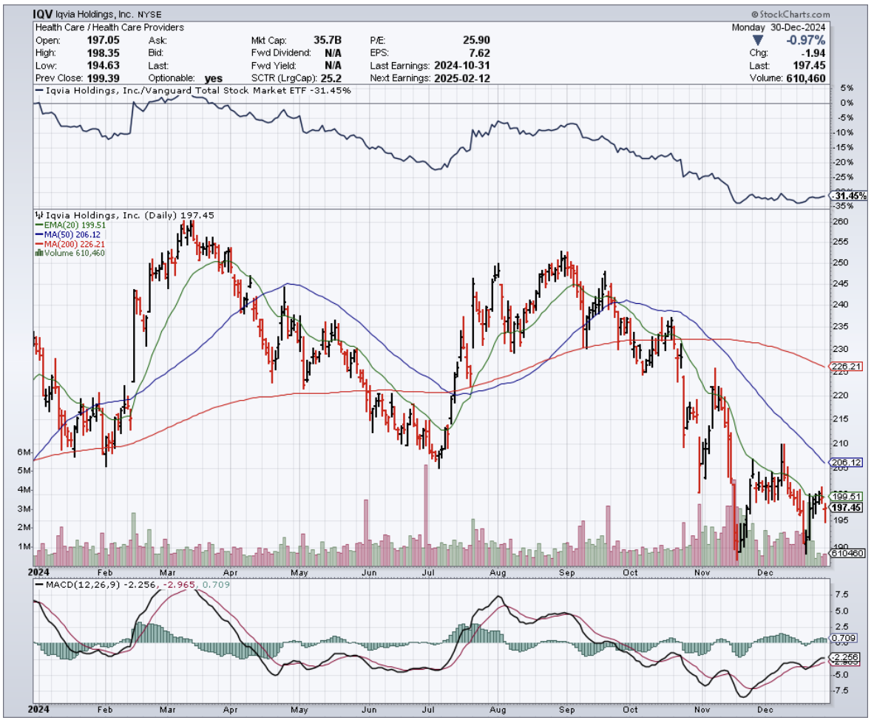Click the Volume legend bar icon
Image resolution: width=874 pixels, height=723 pixels.
coord(38,253)
